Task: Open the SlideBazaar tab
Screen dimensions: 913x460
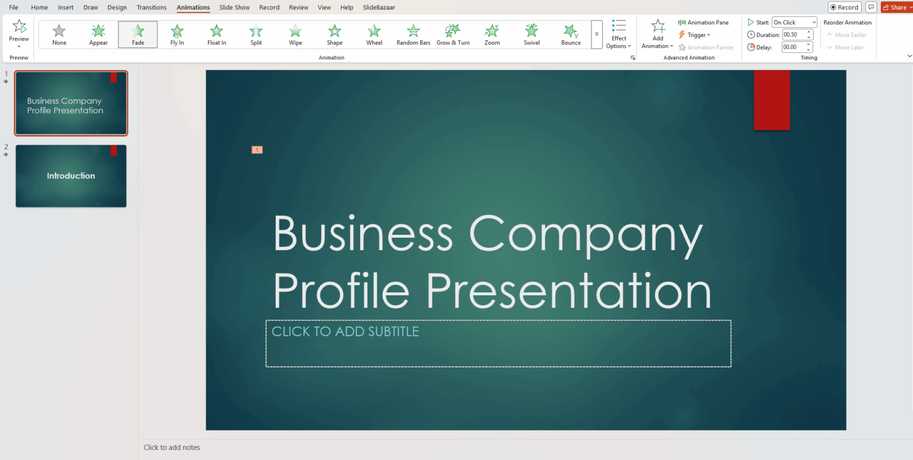Action: tap(379, 7)
